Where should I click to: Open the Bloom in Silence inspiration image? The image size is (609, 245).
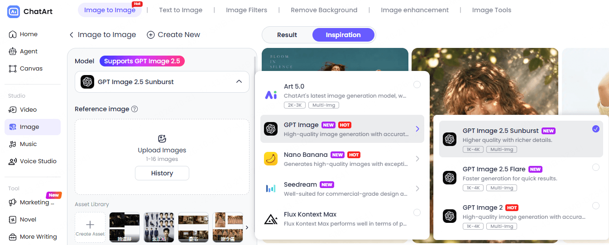335,59
